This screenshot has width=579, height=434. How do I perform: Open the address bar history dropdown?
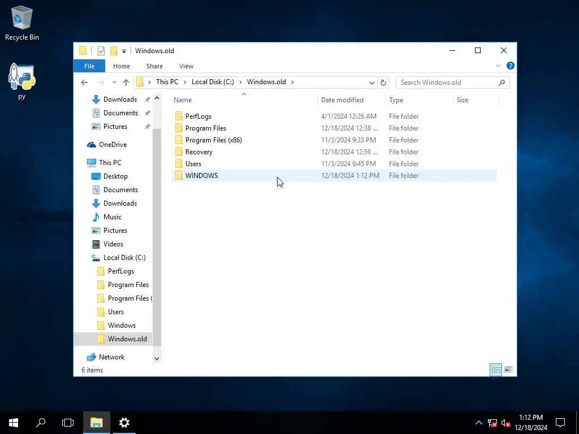[x=372, y=83]
